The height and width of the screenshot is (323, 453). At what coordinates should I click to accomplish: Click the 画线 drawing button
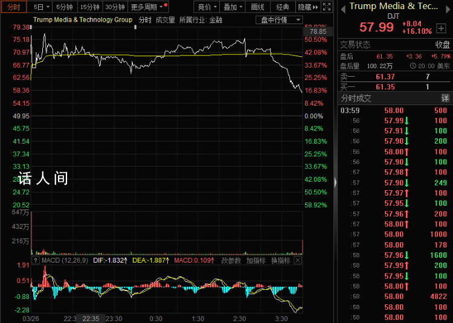[x=258, y=7]
